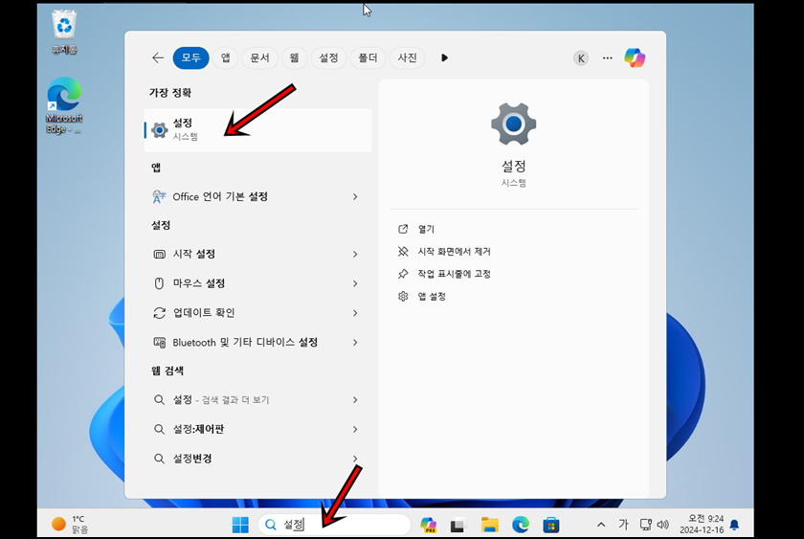Select the 폴더 filter tab
The image size is (804, 539).
(368, 58)
